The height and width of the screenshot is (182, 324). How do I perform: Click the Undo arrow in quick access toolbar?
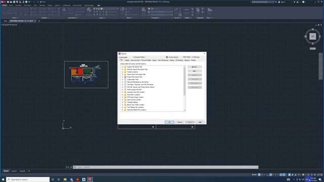coord(29,2)
